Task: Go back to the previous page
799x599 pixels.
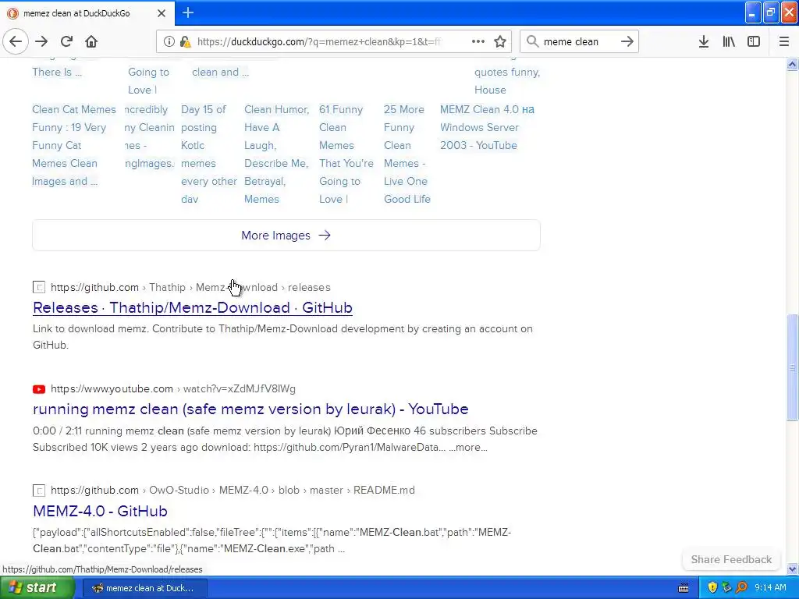Action: (16, 41)
